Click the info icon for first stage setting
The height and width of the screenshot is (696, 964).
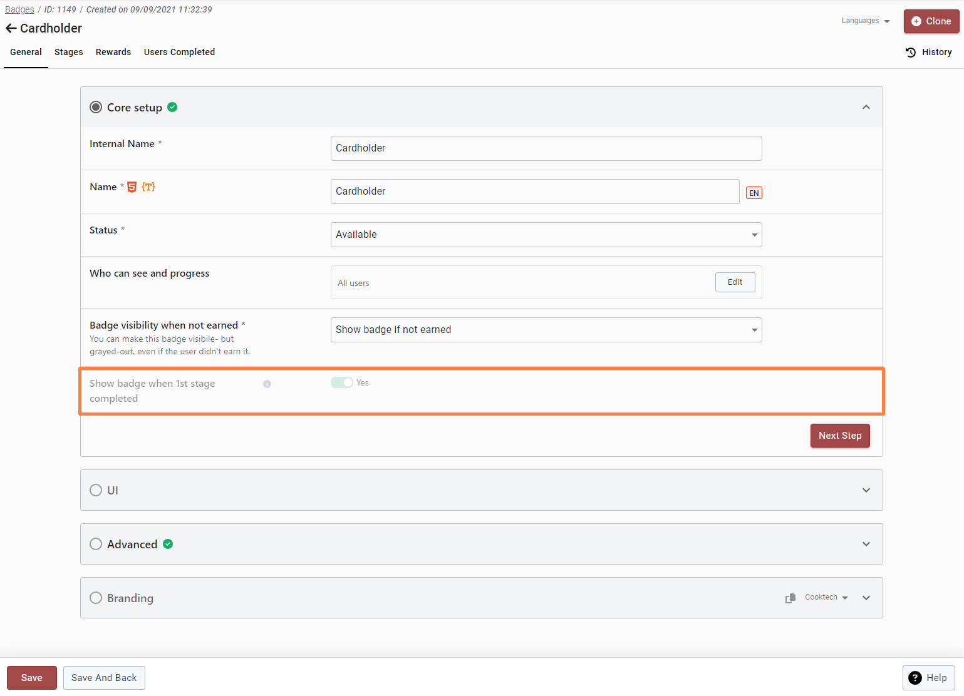[x=267, y=384]
